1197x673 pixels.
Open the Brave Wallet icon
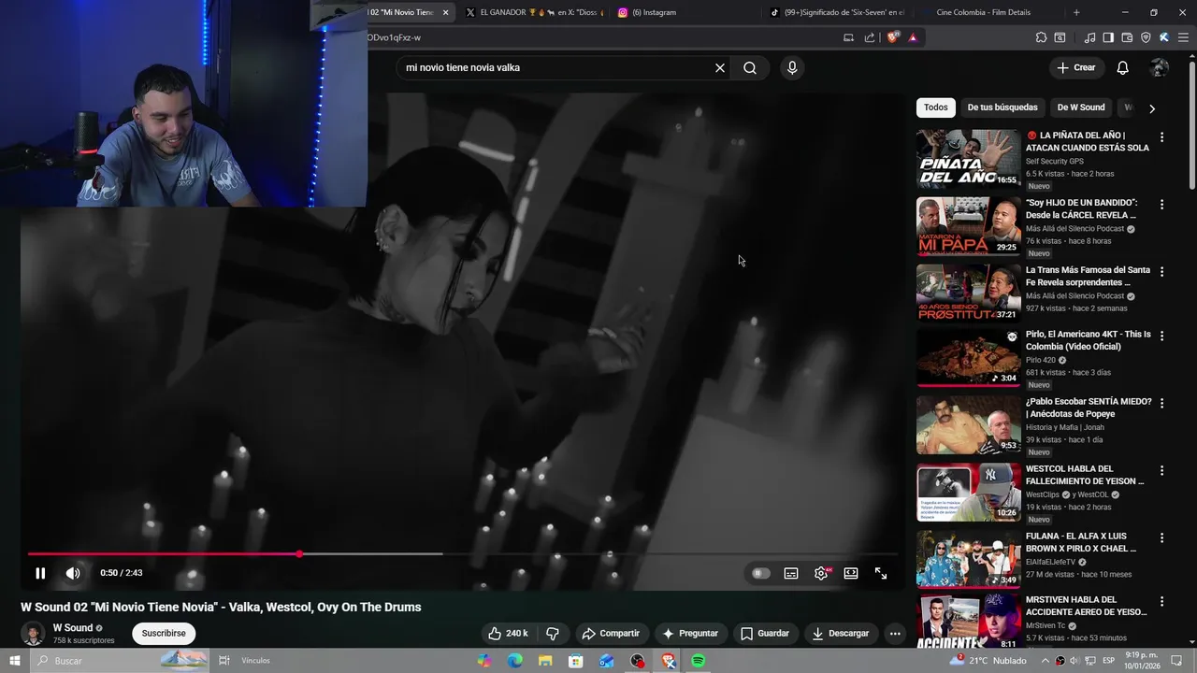pos(1127,37)
